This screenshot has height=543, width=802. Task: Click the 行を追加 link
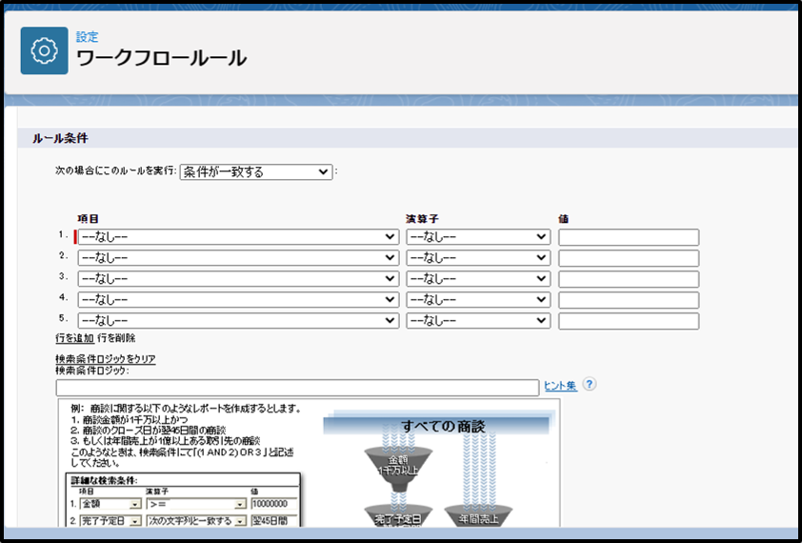[74, 338]
